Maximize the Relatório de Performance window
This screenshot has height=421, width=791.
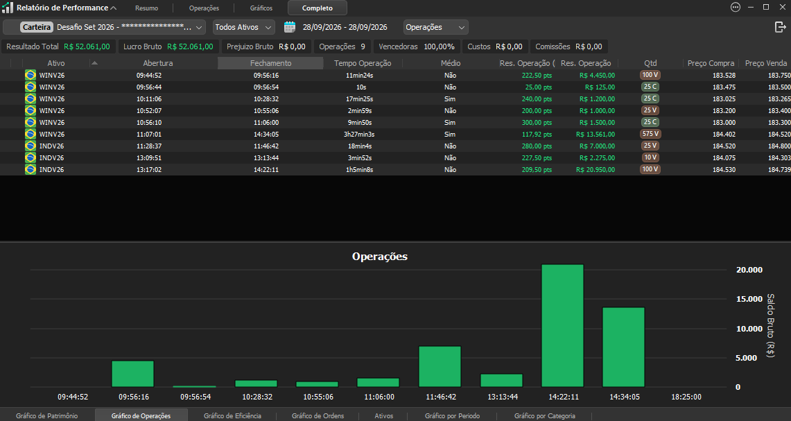point(766,7)
